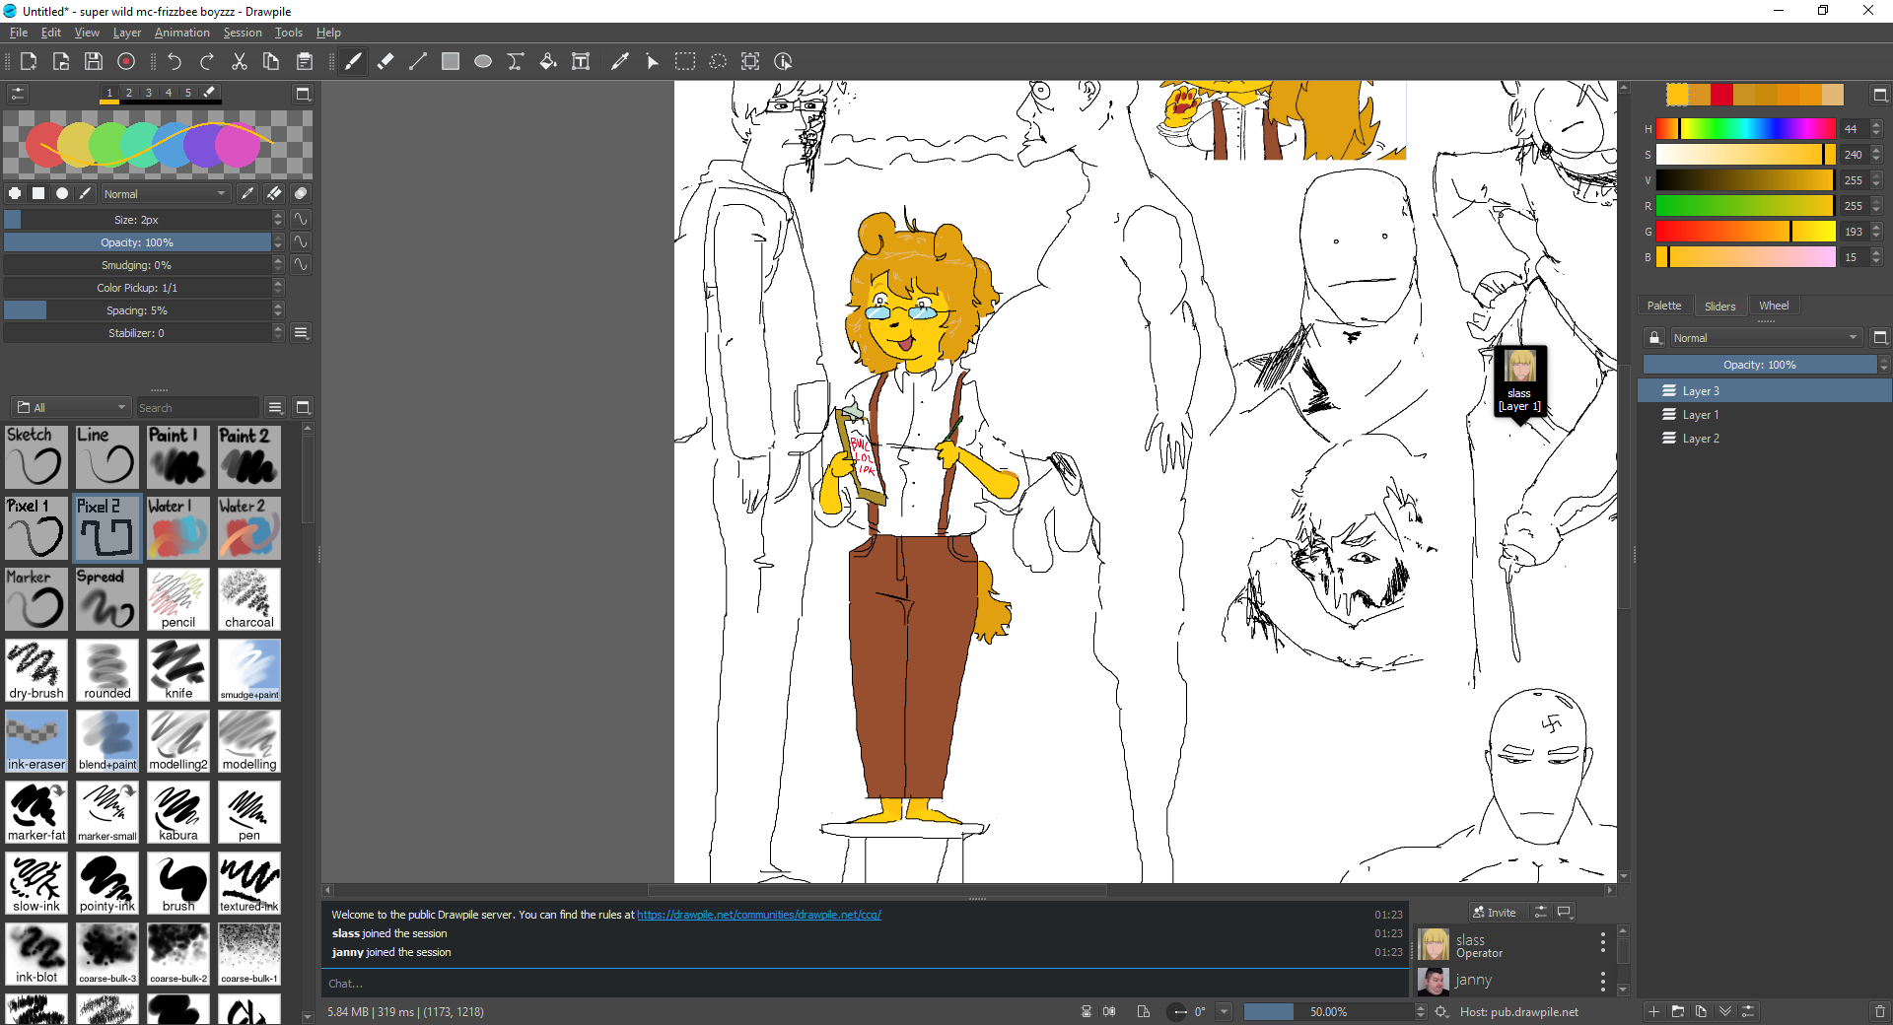
Task: Pick the Color Picker eyedropper tool
Action: coord(619,62)
